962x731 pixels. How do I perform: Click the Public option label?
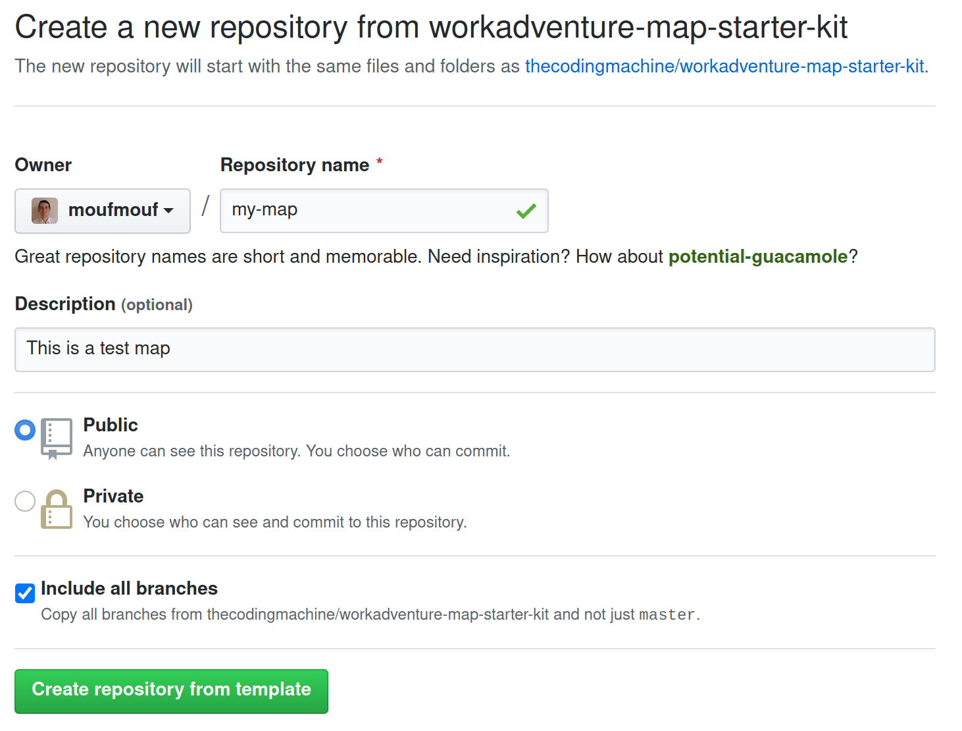point(111,425)
